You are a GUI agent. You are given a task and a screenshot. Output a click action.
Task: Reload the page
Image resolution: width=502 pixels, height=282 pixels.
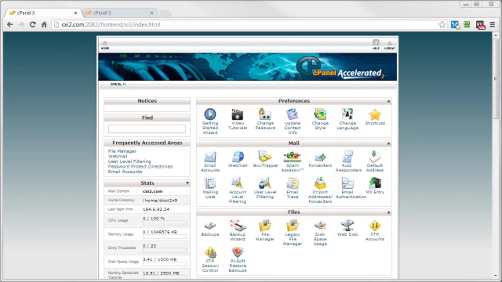pos(33,25)
